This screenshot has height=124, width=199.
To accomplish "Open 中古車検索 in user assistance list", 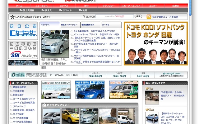I will pos(18,91).
